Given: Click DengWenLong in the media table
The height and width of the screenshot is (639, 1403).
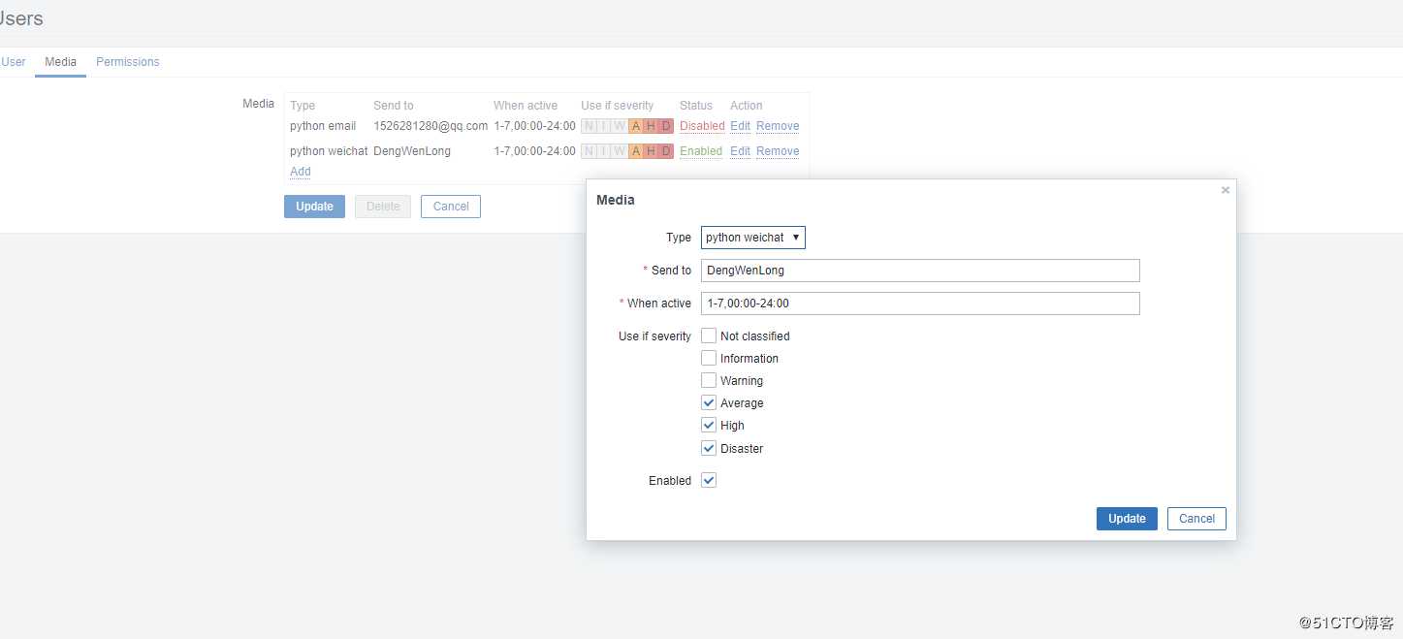Looking at the screenshot, I should coord(412,151).
